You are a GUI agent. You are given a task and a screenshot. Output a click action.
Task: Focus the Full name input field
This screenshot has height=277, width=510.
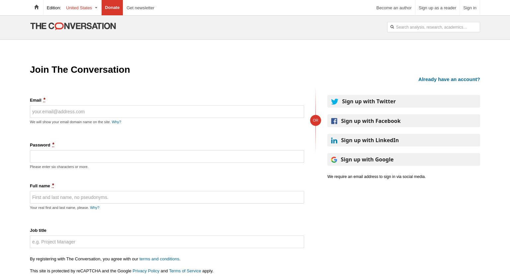[167, 197]
